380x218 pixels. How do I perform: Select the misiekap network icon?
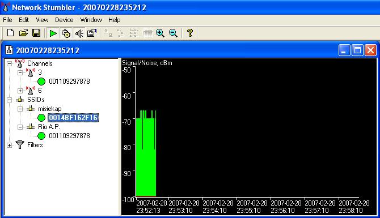(x=31, y=109)
